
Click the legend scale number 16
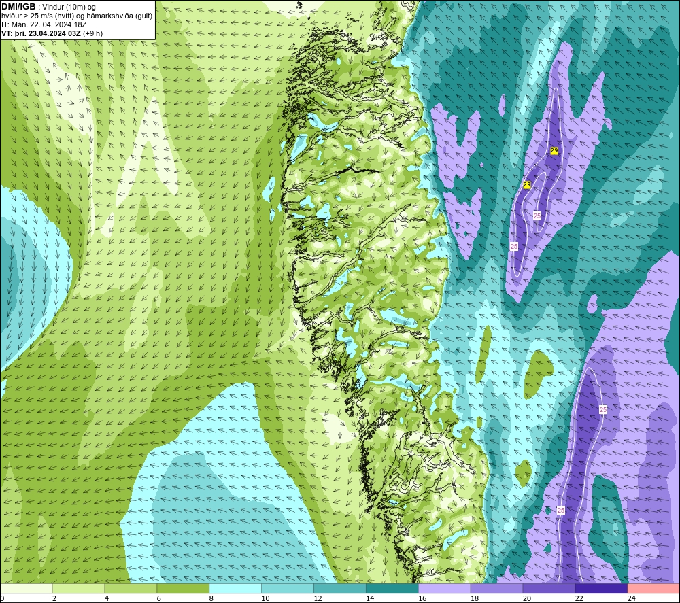tap(422, 598)
